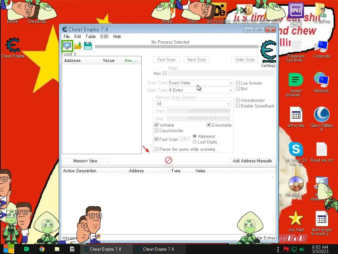The height and width of the screenshot is (254, 338).
Task: Open File Explorer taskbar icon
Action: coord(57,249)
